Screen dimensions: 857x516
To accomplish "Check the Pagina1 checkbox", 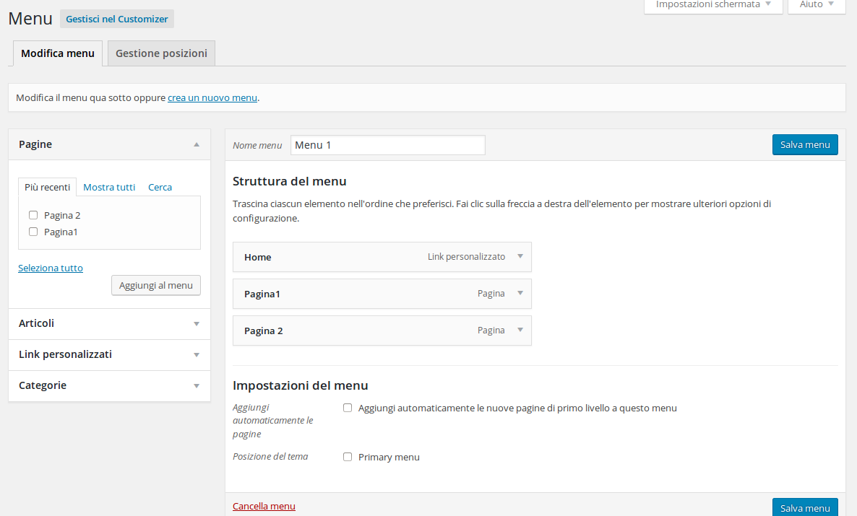I will click(33, 232).
